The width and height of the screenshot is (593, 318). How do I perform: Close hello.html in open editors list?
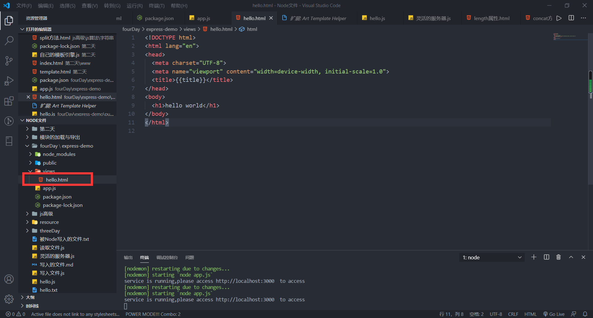click(x=28, y=97)
